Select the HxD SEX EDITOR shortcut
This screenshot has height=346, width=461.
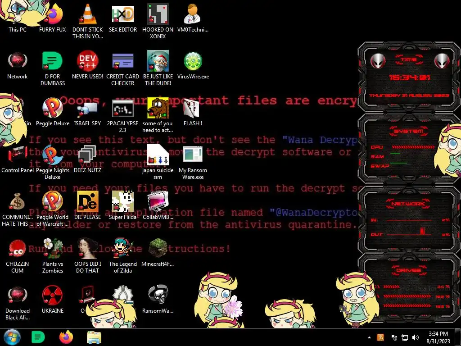tap(122, 18)
